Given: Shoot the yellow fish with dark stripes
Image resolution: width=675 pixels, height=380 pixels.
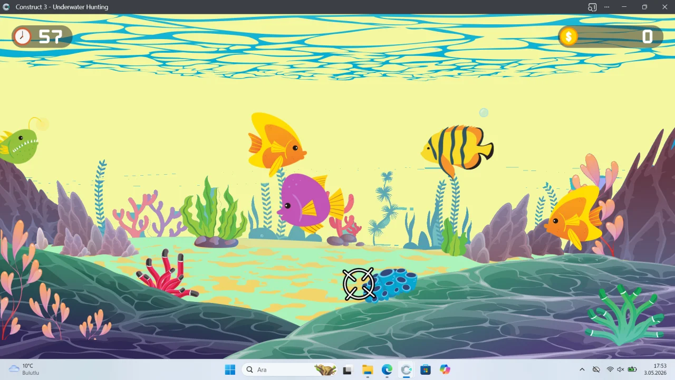Looking at the screenshot, I should coord(457,151).
